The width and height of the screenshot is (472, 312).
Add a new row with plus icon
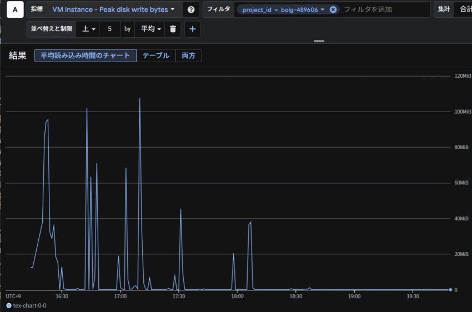pyautogui.click(x=193, y=29)
